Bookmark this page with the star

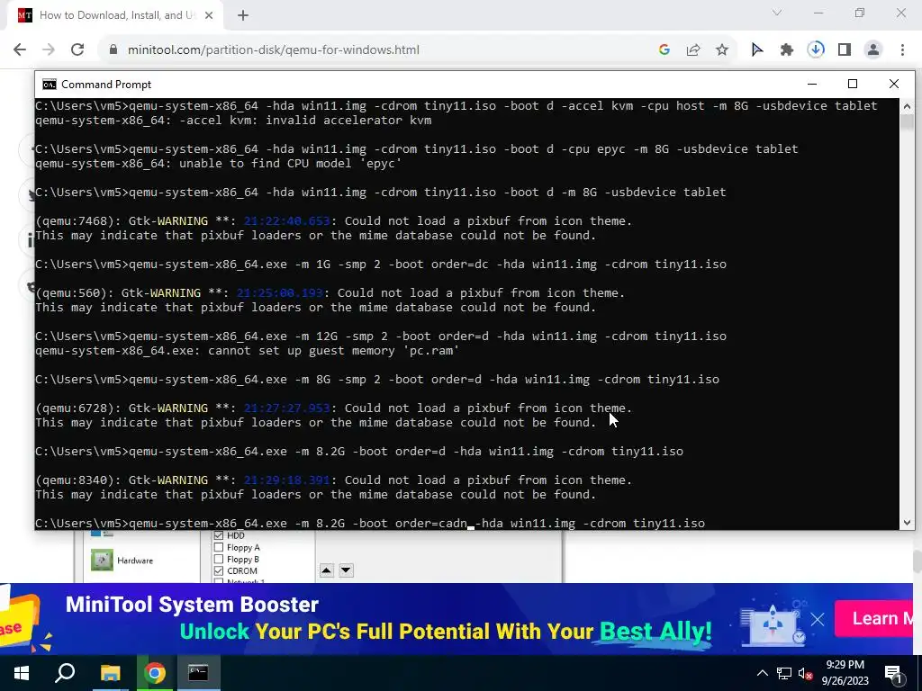point(722,50)
